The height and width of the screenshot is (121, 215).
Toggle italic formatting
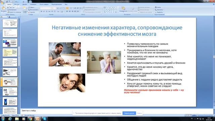coord(44,11)
